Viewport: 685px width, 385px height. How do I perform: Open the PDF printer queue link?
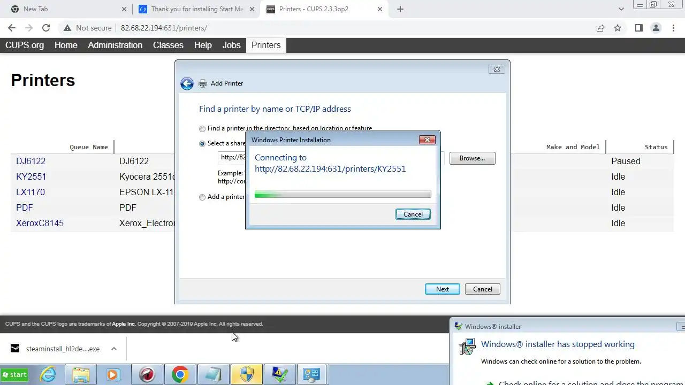click(25, 207)
